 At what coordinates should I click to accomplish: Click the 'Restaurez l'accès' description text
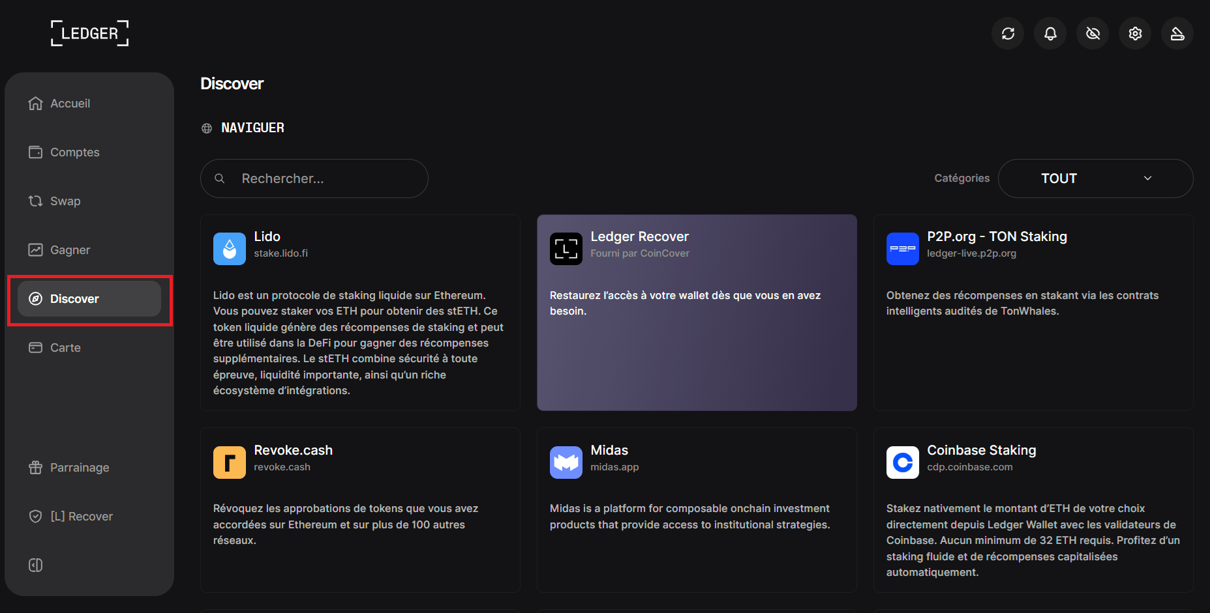pos(686,304)
